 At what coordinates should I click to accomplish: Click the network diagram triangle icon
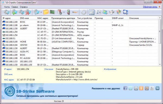(x=98, y=12)
